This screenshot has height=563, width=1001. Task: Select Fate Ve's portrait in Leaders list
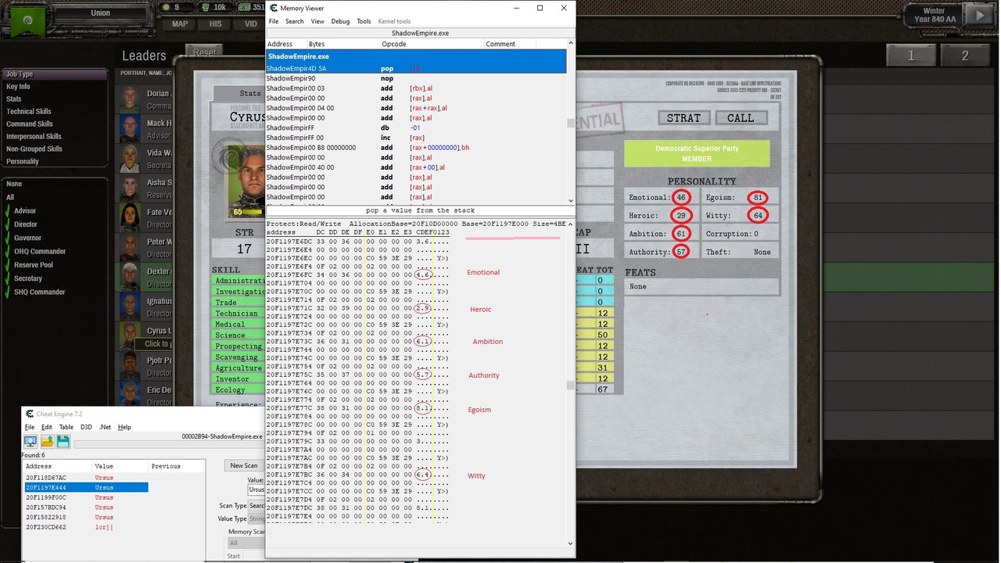(131, 217)
